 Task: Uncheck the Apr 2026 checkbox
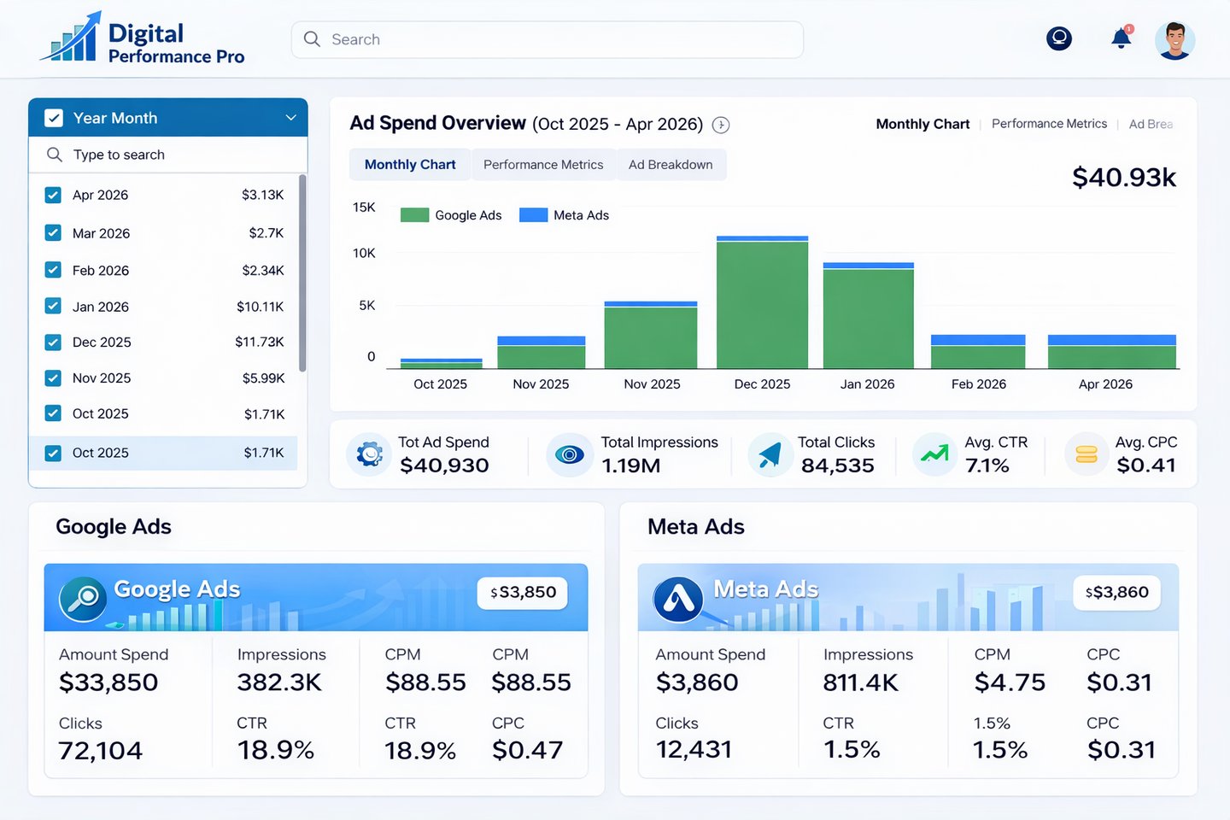click(x=53, y=195)
